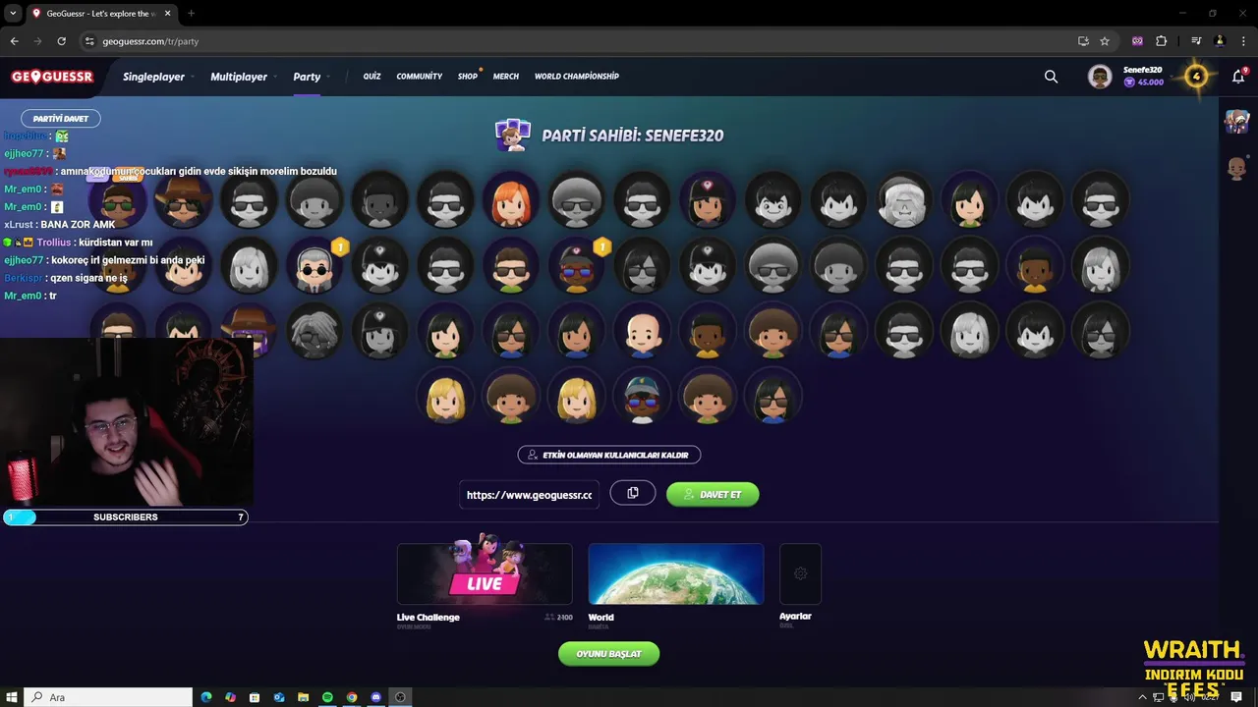Image resolution: width=1258 pixels, height=707 pixels.
Task: Open the Singleplayer menu
Action: [153, 77]
